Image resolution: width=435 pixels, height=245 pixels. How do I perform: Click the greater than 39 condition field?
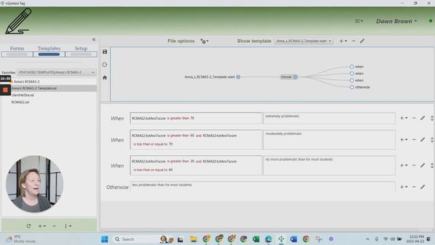click(x=196, y=165)
